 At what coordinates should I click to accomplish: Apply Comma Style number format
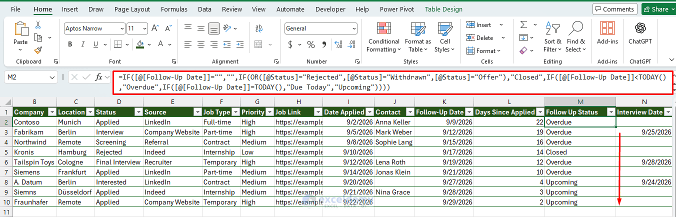[323, 44]
